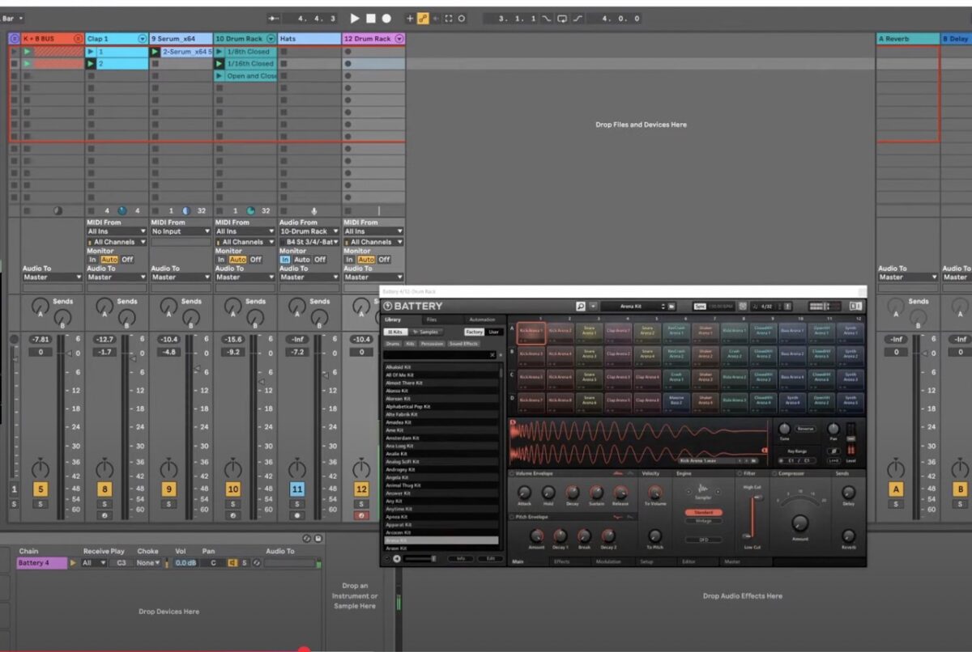Launch the 1/8th Closed clip
The height and width of the screenshot is (652, 972).
click(220, 52)
